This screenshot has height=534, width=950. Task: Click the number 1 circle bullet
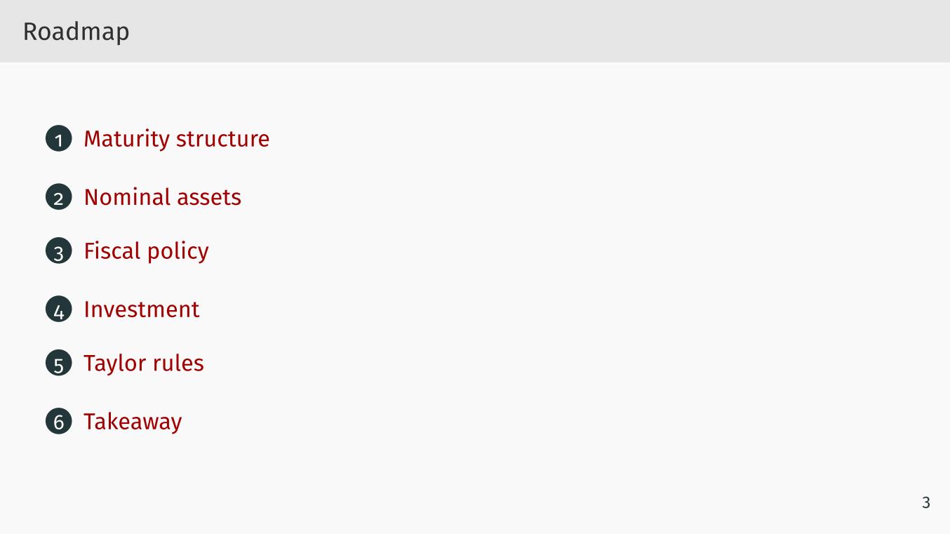coord(59,139)
